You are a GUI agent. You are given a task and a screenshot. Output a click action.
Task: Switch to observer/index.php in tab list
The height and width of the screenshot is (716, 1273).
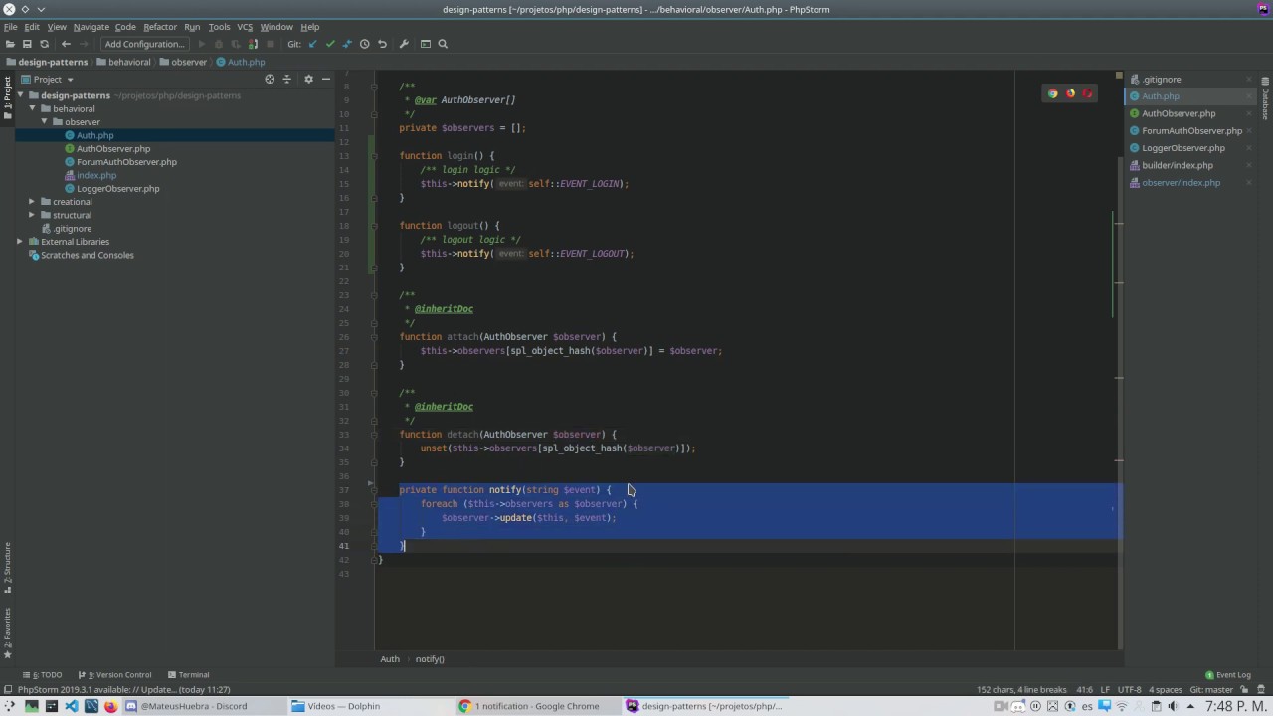tap(1181, 183)
